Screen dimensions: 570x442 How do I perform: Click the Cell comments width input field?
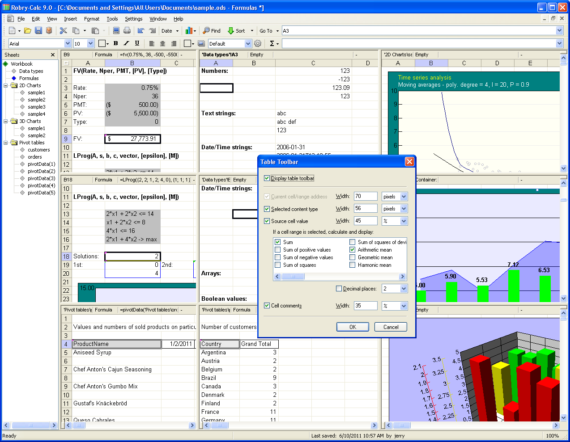click(366, 306)
